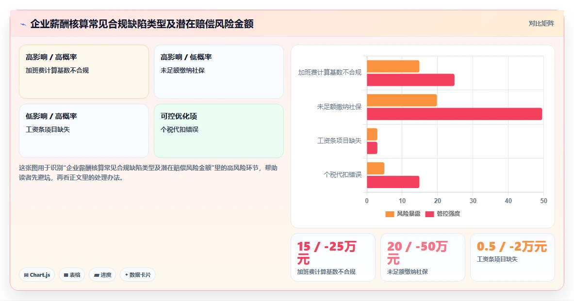
Task: Click 个税代扣错误 text in green card
Action: 180,129
